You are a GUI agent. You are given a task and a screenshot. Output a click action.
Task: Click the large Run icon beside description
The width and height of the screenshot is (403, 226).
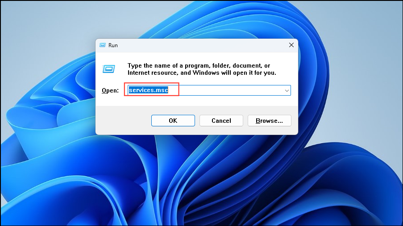point(109,69)
